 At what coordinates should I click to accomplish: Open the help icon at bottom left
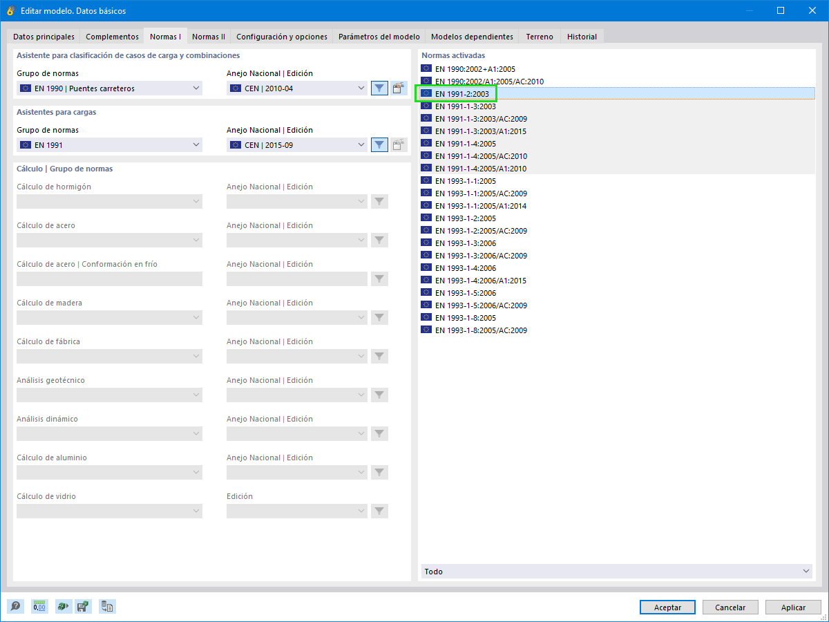click(x=15, y=607)
